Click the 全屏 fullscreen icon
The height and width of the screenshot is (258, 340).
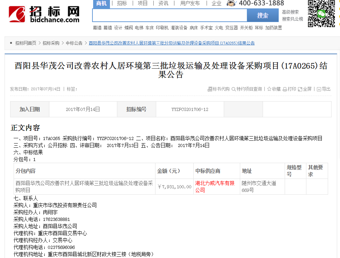(300, 89)
